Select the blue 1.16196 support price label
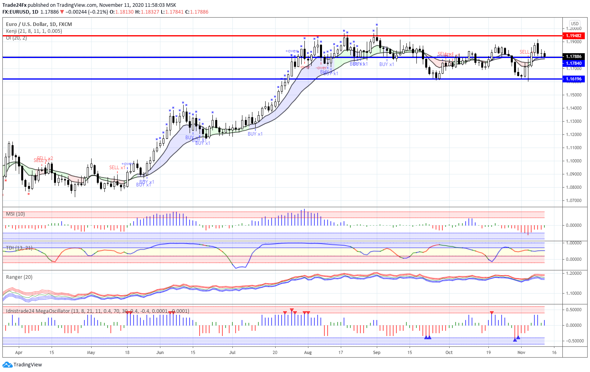The width and height of the screenshot is (590, 372). tap(574, 79)
